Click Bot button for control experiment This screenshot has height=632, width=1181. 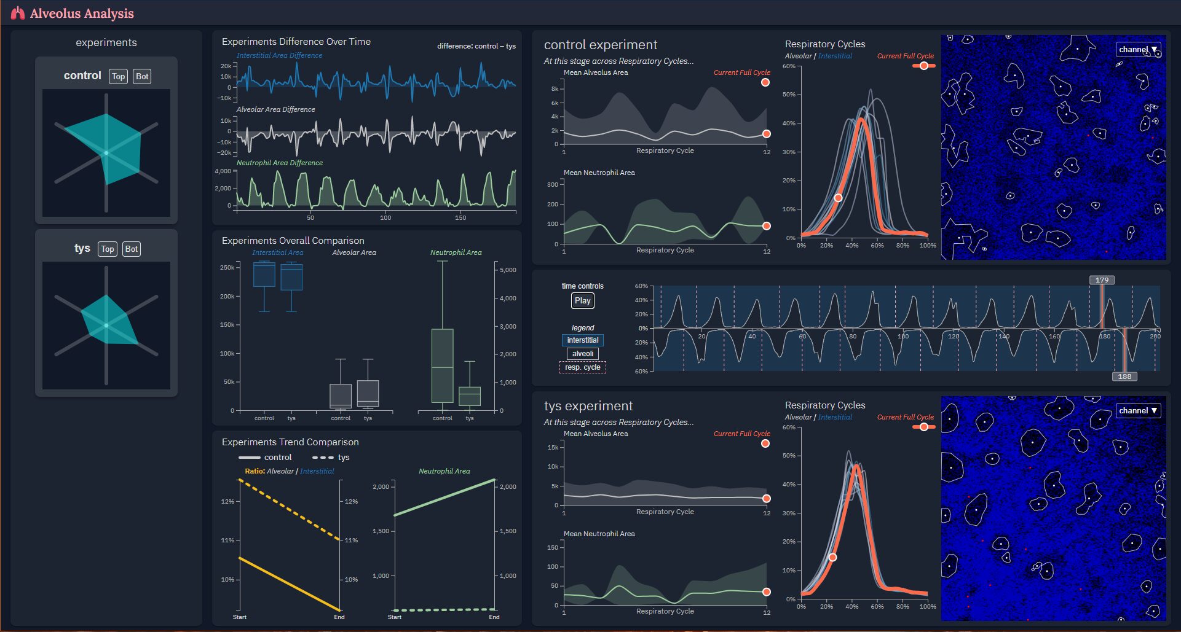point(142,76)
